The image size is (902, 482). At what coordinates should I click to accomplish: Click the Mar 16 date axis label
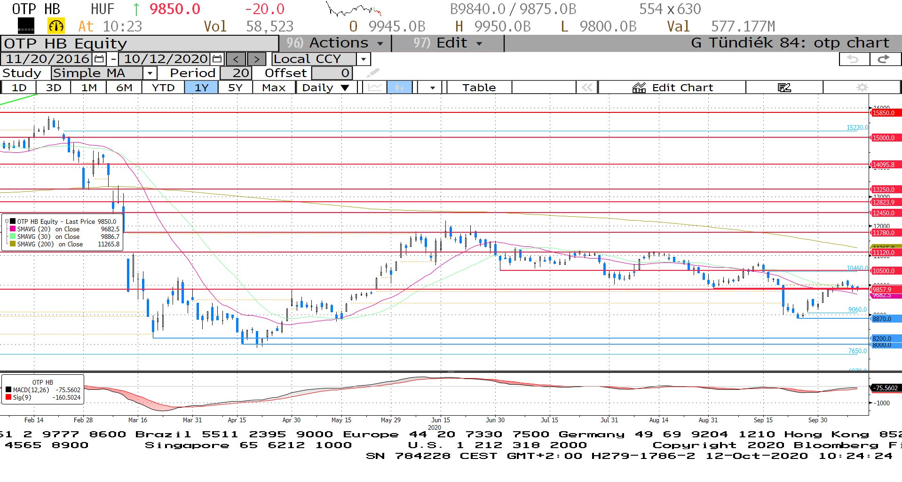[138, 420]
